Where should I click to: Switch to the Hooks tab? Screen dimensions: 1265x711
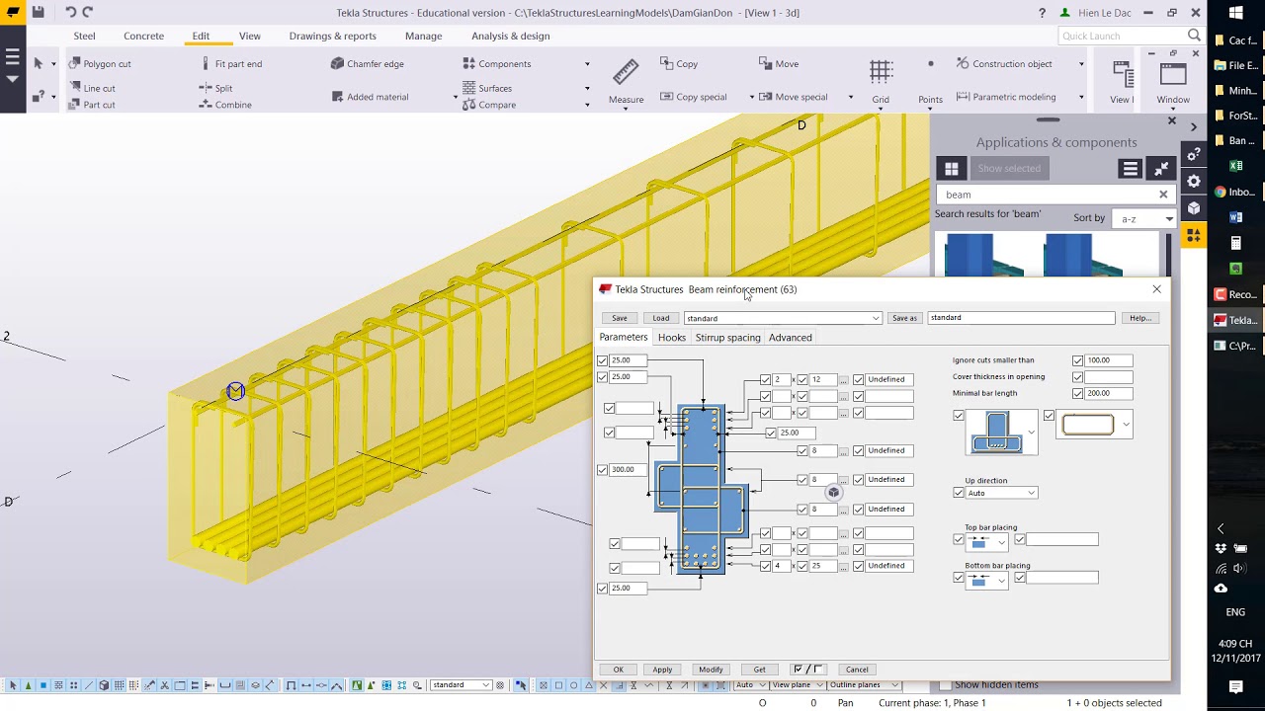click(x=672, y=338)
